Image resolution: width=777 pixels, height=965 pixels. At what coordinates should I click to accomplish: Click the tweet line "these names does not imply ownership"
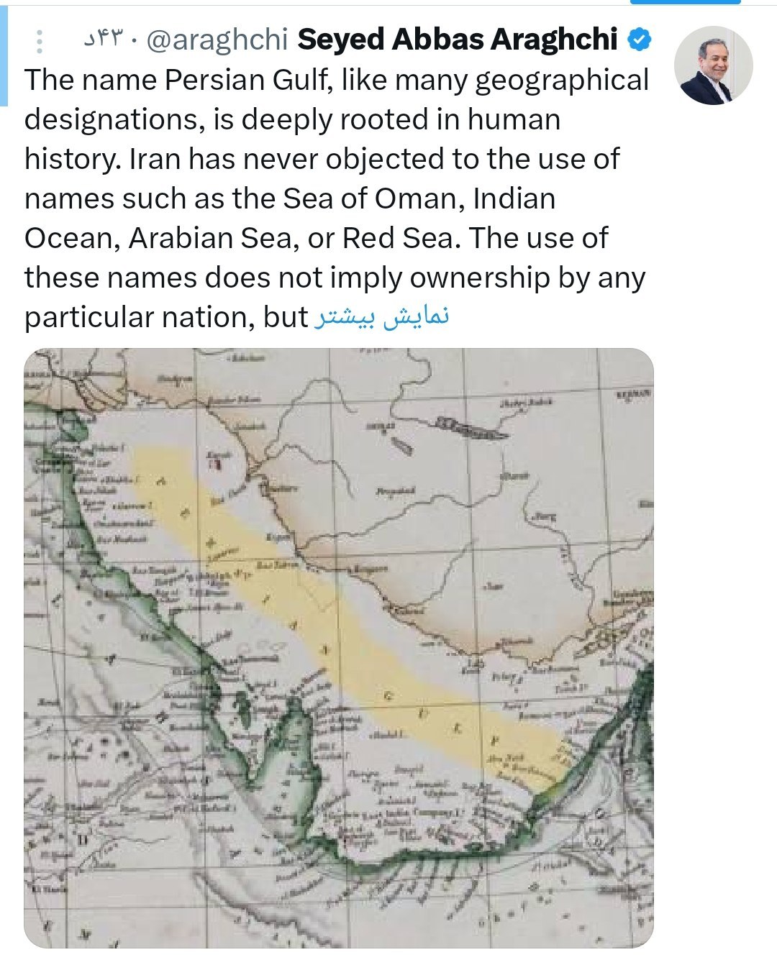(x=335, y=278)
